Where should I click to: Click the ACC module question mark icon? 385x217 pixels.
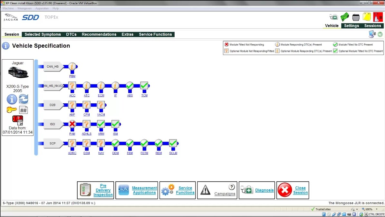(x=72, y=86)
